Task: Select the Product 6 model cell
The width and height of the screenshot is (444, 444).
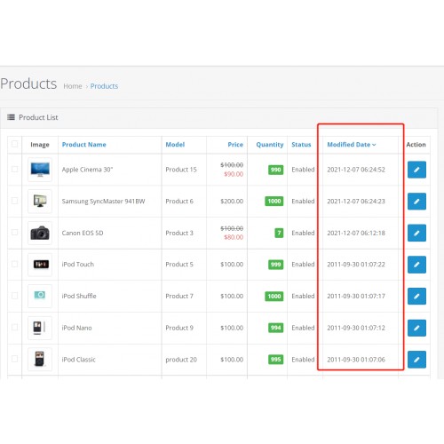Action: click(x=179, y=202)
